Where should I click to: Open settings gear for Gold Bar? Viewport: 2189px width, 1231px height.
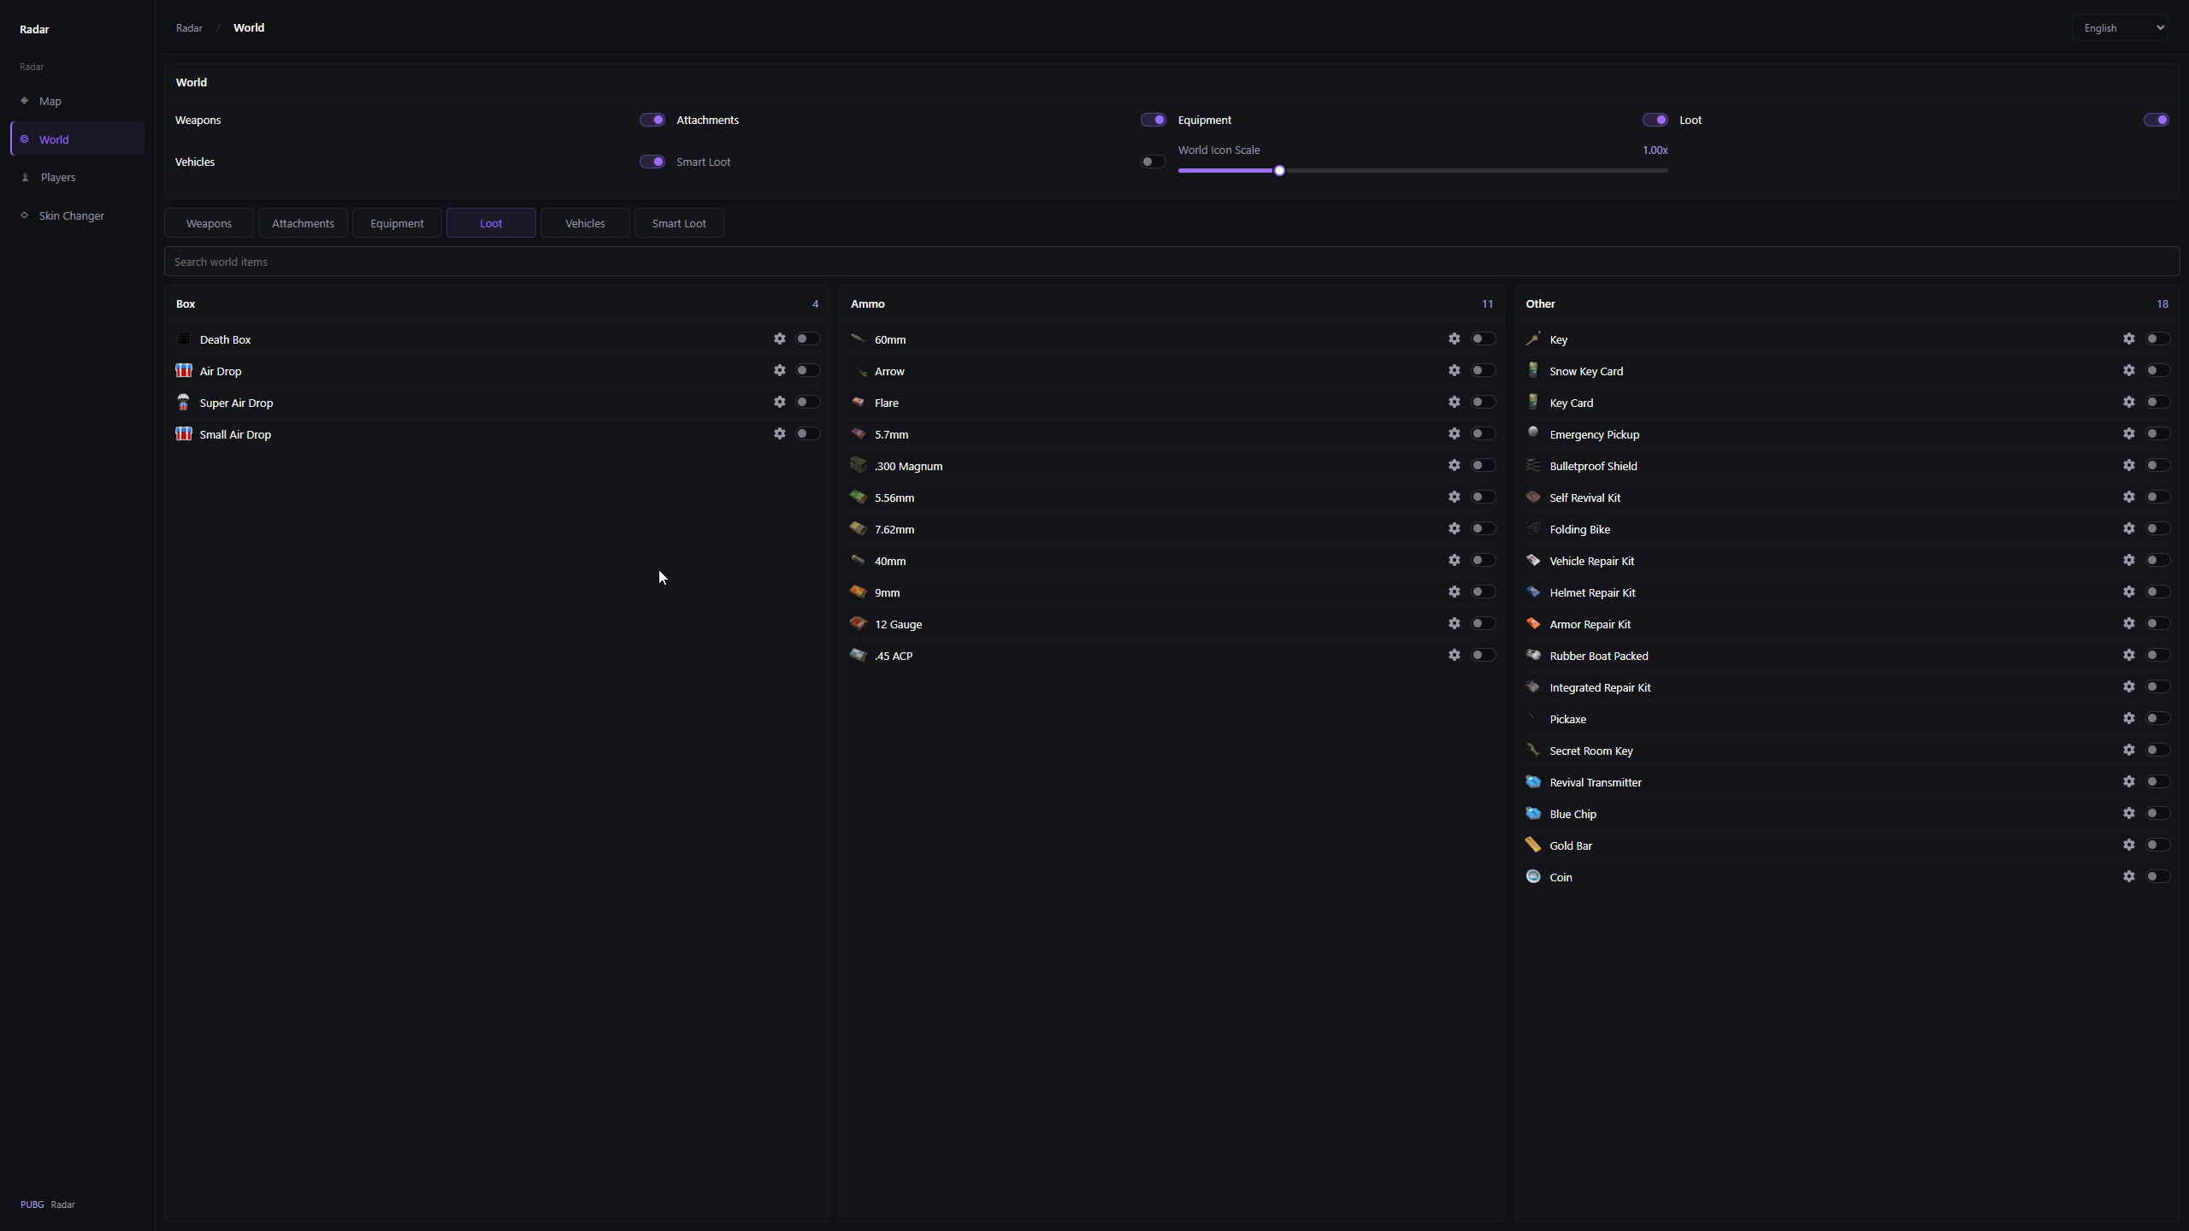pyautogui.click(x=2128, y=845)
